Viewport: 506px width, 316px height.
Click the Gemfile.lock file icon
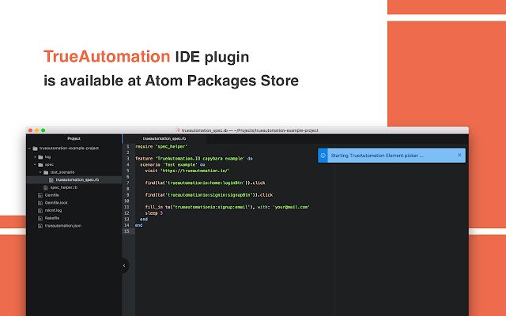40,203
